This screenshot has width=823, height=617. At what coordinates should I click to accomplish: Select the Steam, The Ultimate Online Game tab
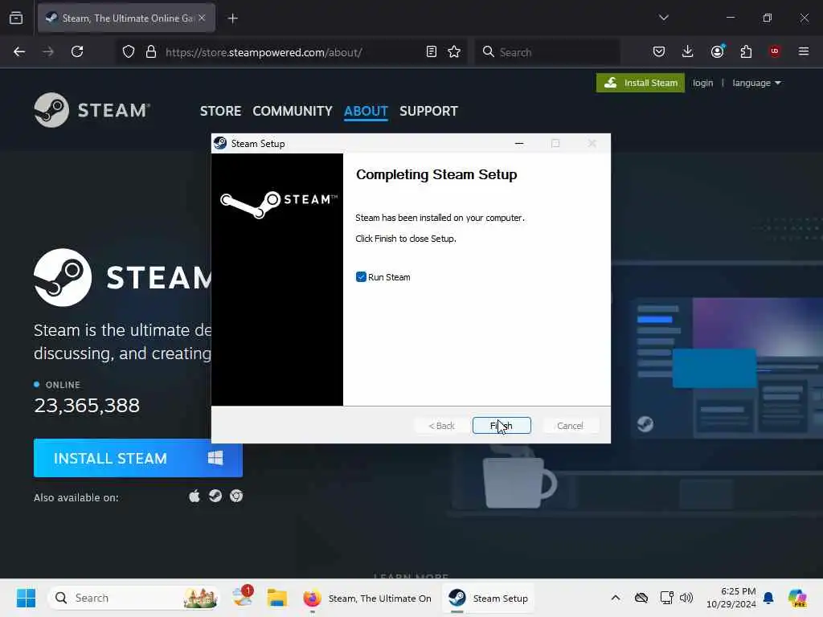point(126,18)
